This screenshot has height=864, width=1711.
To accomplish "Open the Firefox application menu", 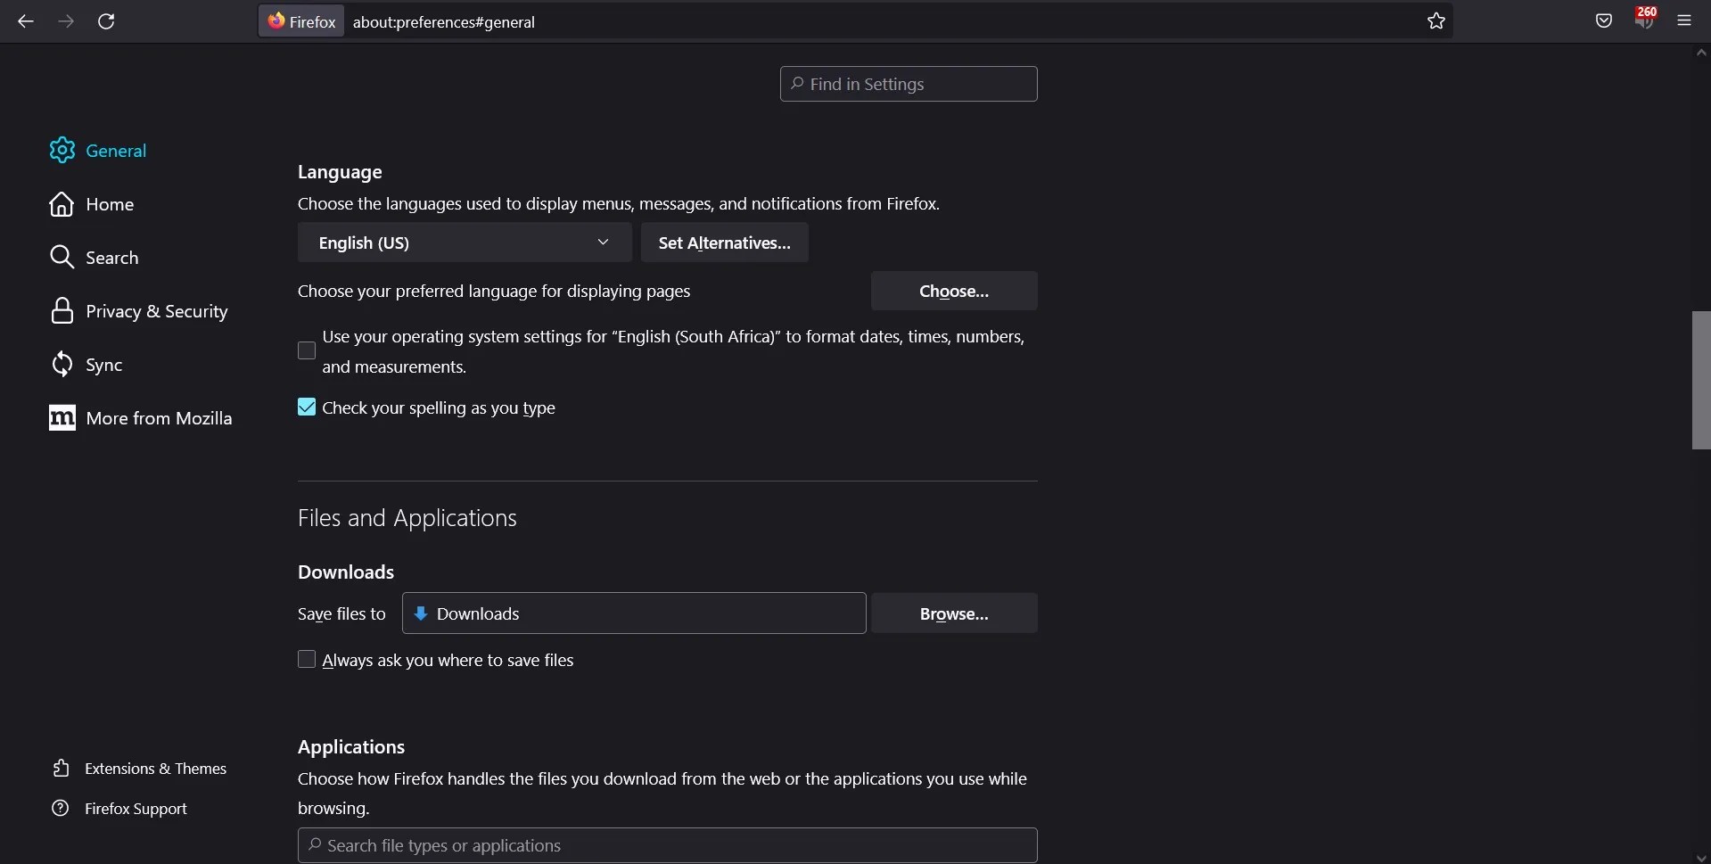I will [1685, 21].
